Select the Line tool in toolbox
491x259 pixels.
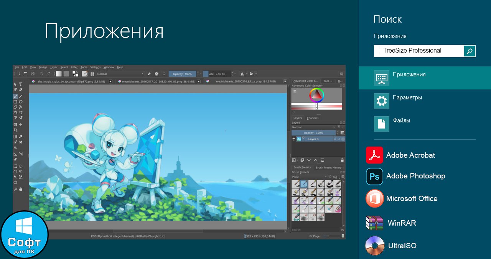tap(21, 96)
